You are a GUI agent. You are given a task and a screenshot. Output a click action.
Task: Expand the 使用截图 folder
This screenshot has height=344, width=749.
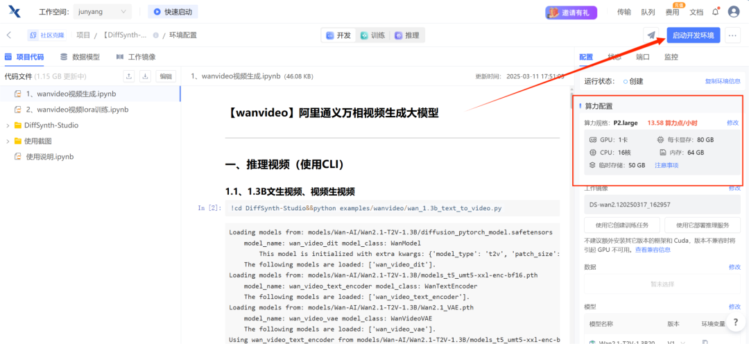coord(7,141)
